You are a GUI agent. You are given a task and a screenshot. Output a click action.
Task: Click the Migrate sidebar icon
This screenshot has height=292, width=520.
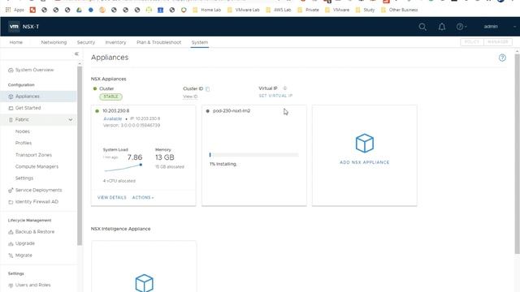pyautogui.click(x=11, y=255)
